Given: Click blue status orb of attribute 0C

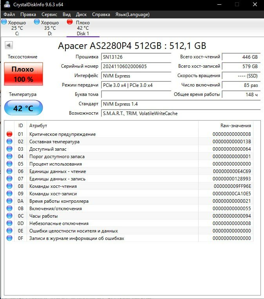Looking at the screenshot, I should tap(9, 216).
